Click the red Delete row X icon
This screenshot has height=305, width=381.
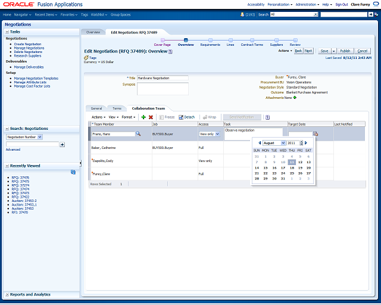point(151,117)
